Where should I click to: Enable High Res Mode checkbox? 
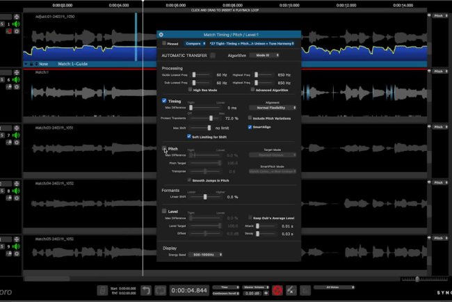(190, 90)
